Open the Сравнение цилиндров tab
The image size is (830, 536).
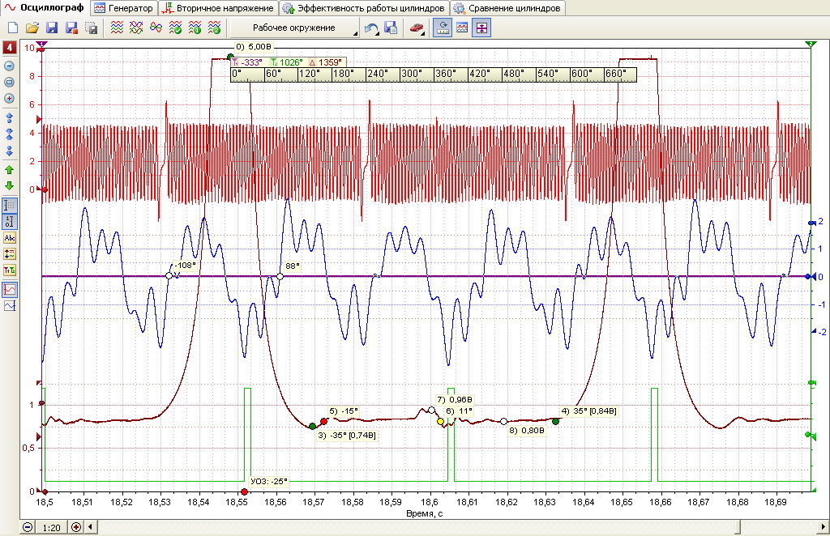[507, 8]
